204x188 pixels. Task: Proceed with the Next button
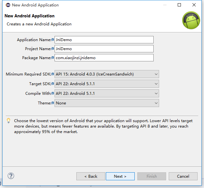pyautogui.click(x=120, y=176)
